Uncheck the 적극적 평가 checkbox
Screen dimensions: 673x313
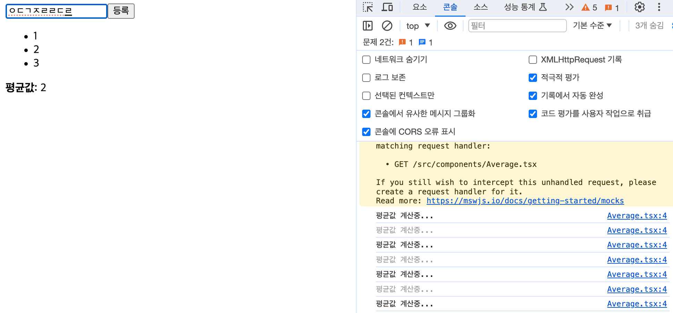coord(533,78)
